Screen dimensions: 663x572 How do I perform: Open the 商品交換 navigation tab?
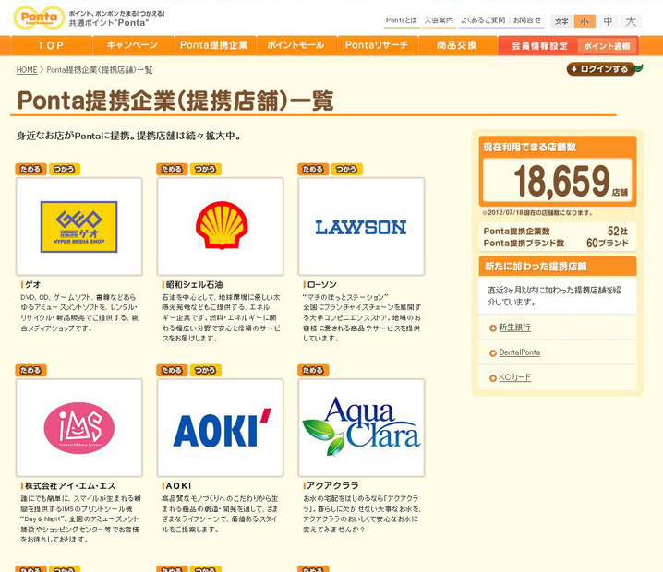point(457,45)
